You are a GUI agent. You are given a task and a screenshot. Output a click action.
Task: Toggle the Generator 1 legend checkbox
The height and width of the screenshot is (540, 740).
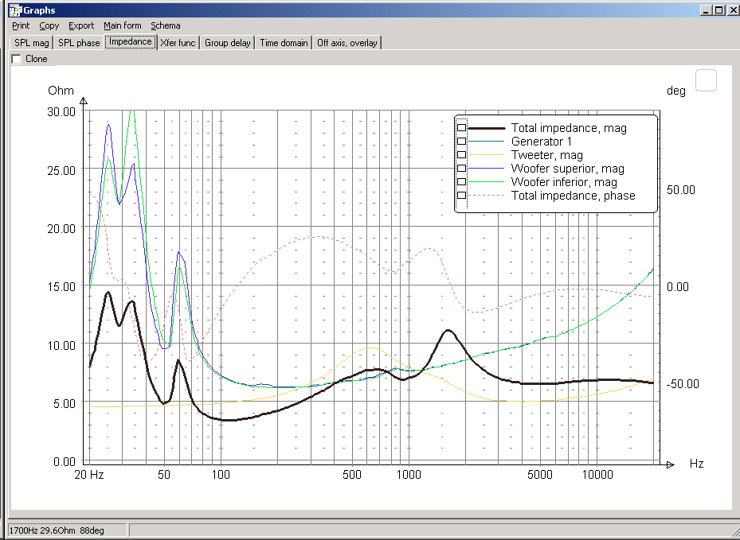[461, 142]
